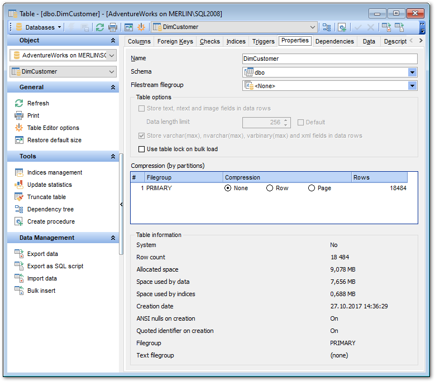Click the Print icon in the top toolbar
The image size is (435, 382).
point(113,27)
